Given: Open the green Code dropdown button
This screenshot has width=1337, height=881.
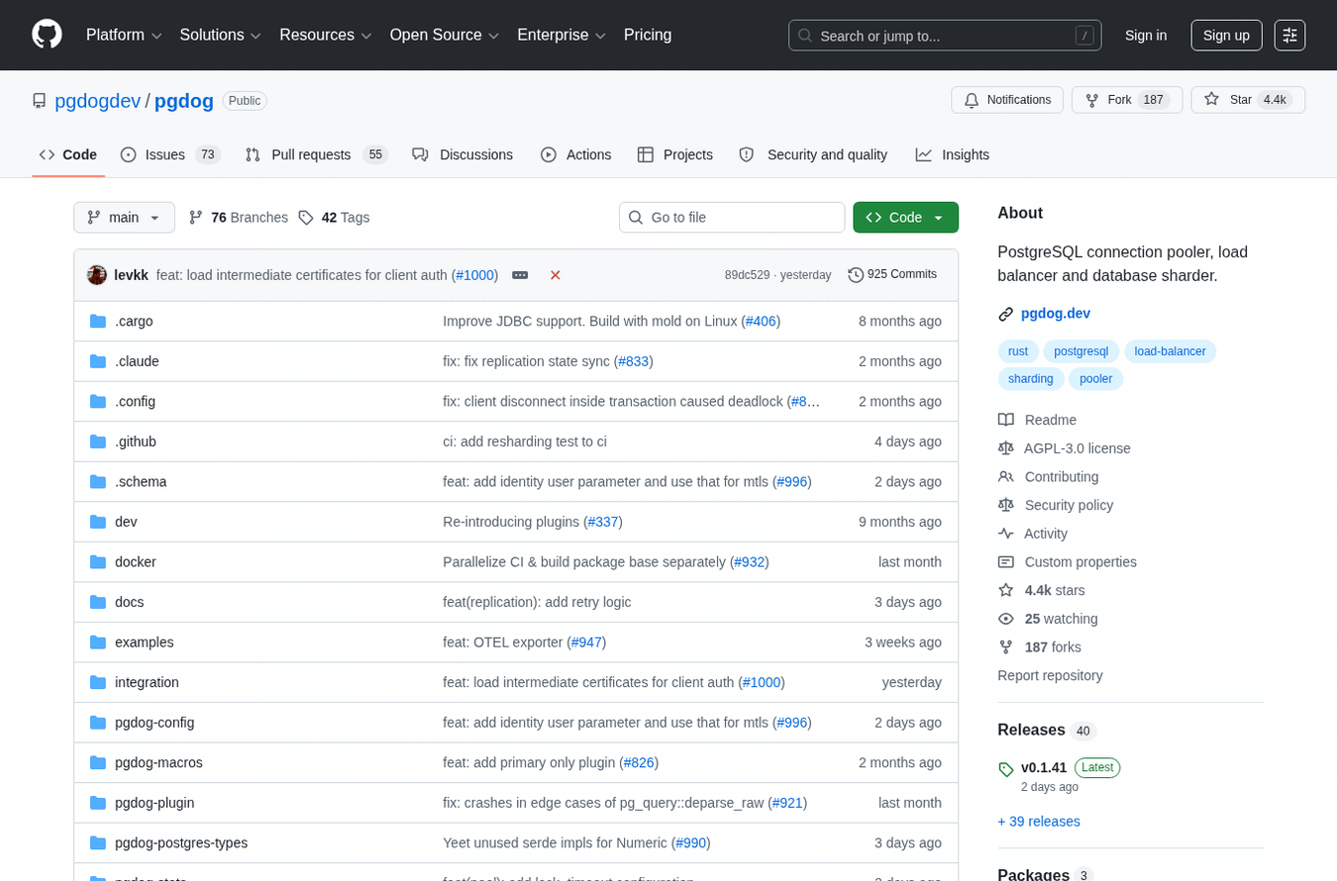Looking at the screenshot, I should pyautogui.click(x=905, y=218).
